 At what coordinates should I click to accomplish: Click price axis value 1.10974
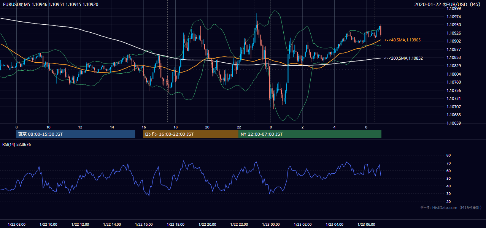click(x=454, y=17)
